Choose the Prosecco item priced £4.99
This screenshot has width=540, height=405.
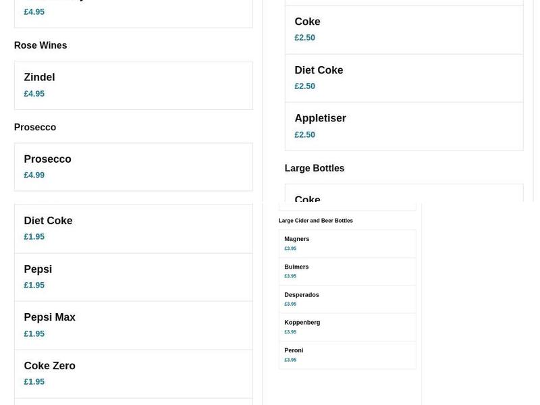133,167
